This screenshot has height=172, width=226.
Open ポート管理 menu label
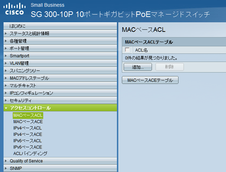pyautogui.click(x=19, y=48)
